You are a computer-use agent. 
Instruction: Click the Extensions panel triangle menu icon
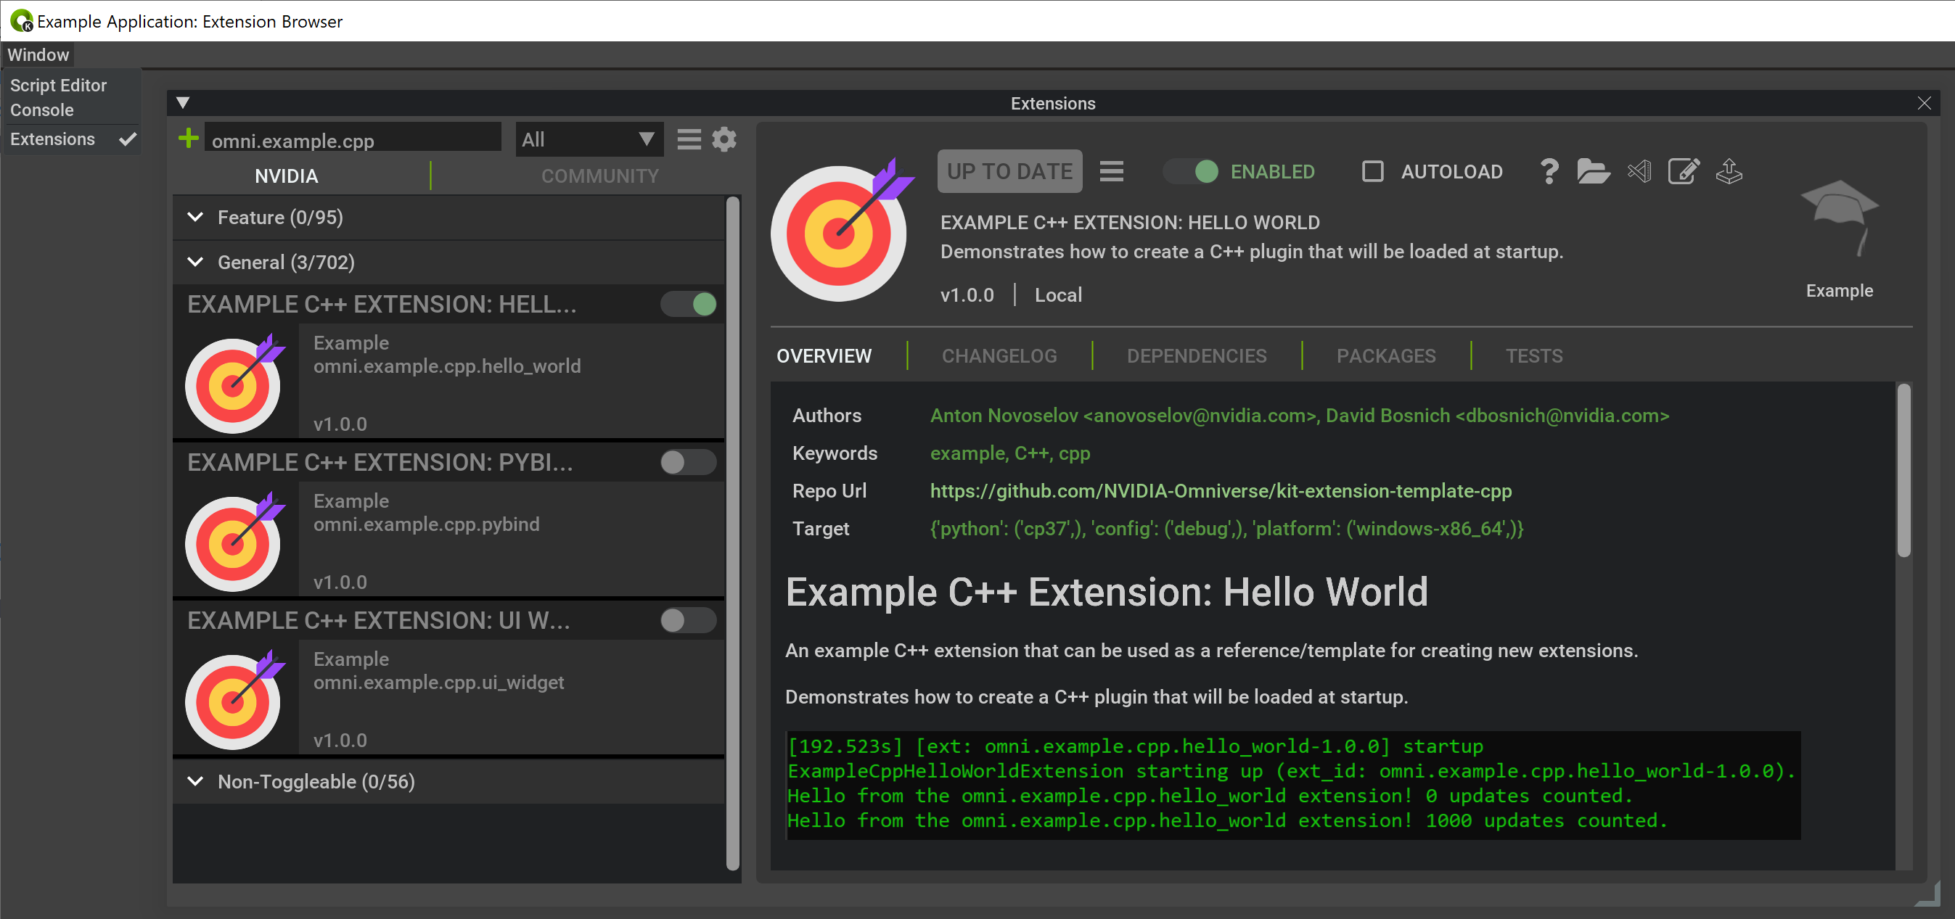point(182,102)
